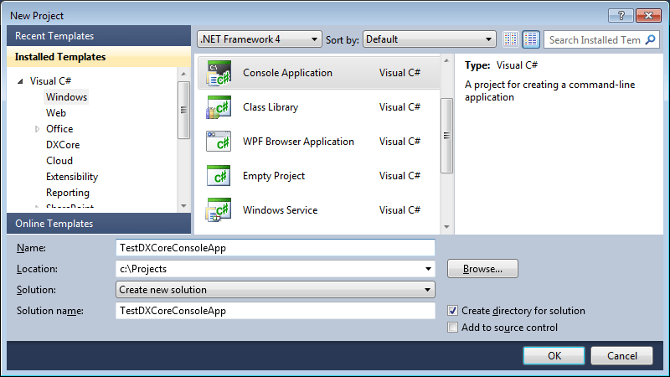The height and width of the screenshot is (377, 670).
Task: Switch to small icons view
Action: [x=510, y=39]
